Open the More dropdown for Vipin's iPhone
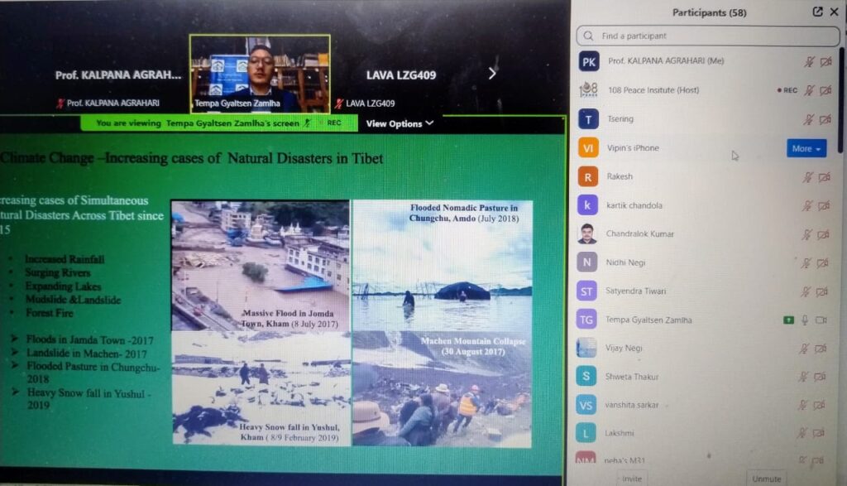The height and width of the screenshot is (486, 847). 806,148
